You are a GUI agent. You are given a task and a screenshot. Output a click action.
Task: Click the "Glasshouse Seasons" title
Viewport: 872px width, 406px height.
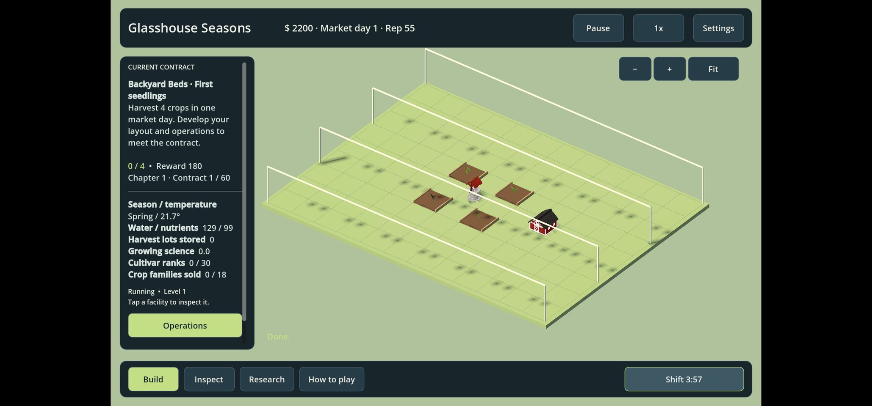point(189,28)
